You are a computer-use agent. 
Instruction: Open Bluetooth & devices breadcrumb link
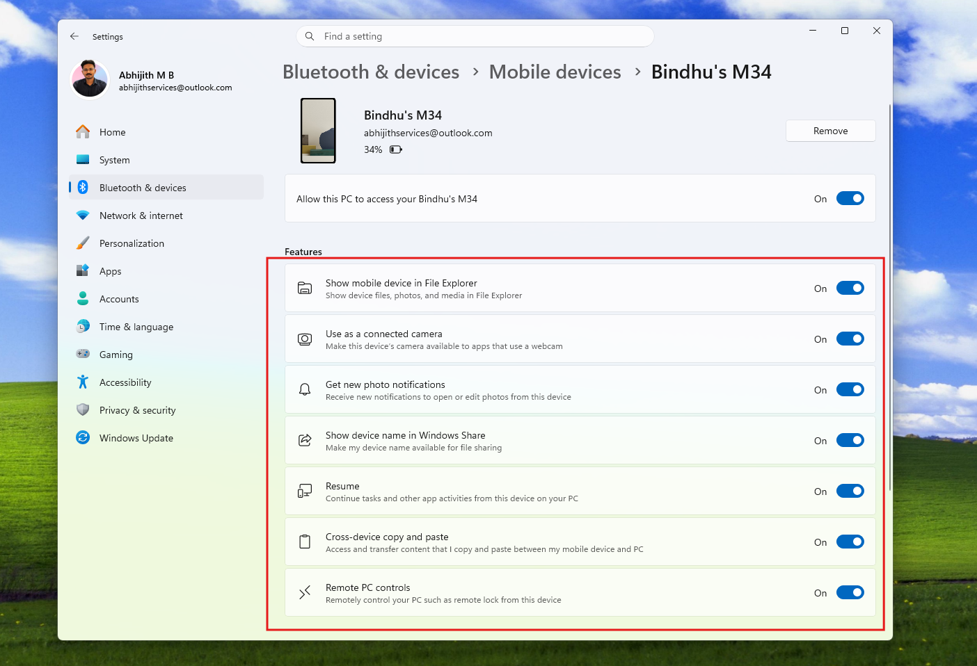371,72
